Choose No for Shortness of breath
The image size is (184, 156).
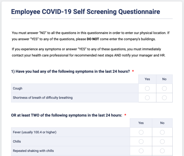[x=164, y=98]
